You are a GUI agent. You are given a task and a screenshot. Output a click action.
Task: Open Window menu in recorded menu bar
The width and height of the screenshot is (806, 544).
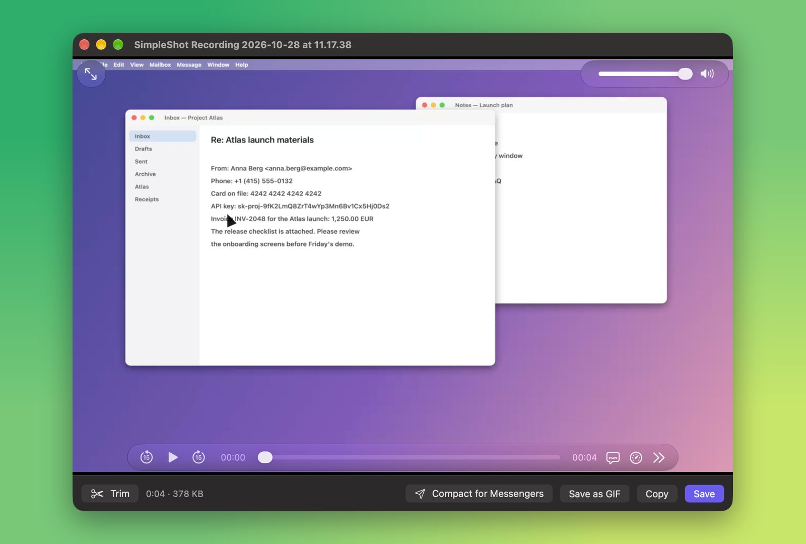point(218,65)
